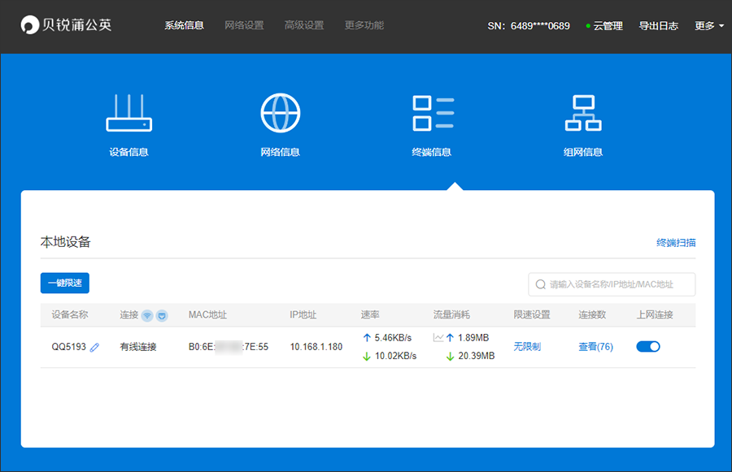Viewport: 732px width, 472px height.
Task: Click the 有线连接 cell
Action: click(x=138, y=347)
